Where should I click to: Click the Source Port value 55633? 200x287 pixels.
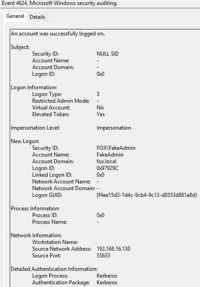click(x=103, y=256)
